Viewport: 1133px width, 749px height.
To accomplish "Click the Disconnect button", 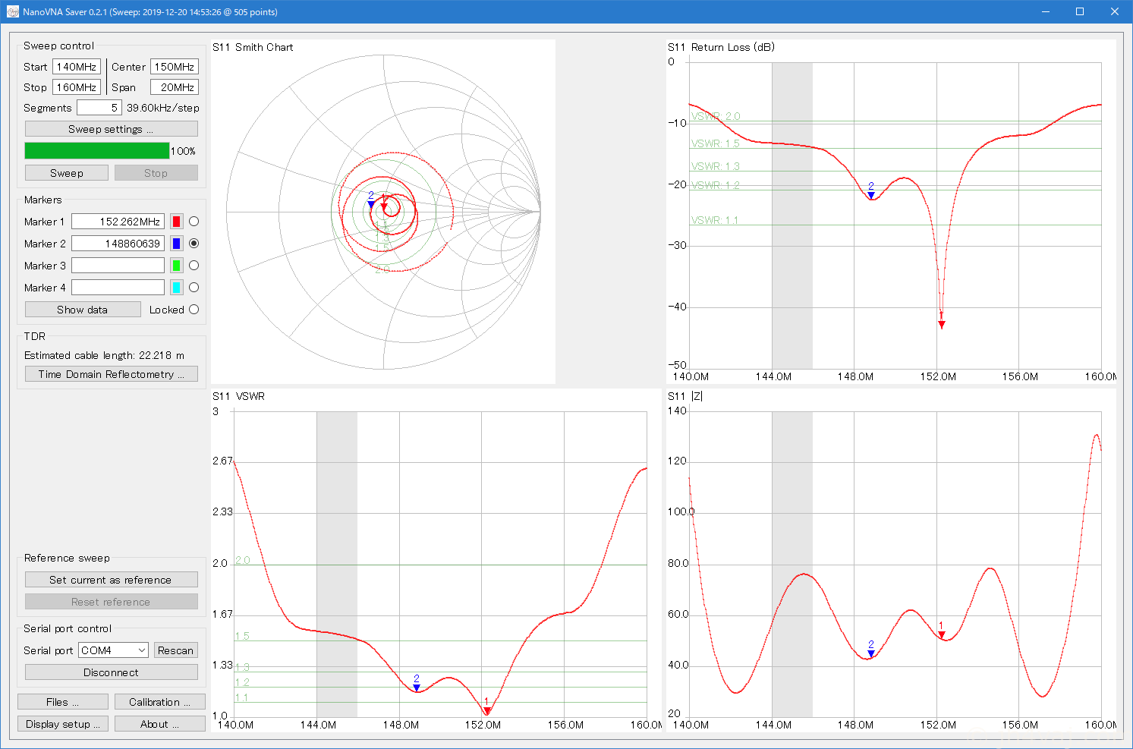I will click(112, 672).
